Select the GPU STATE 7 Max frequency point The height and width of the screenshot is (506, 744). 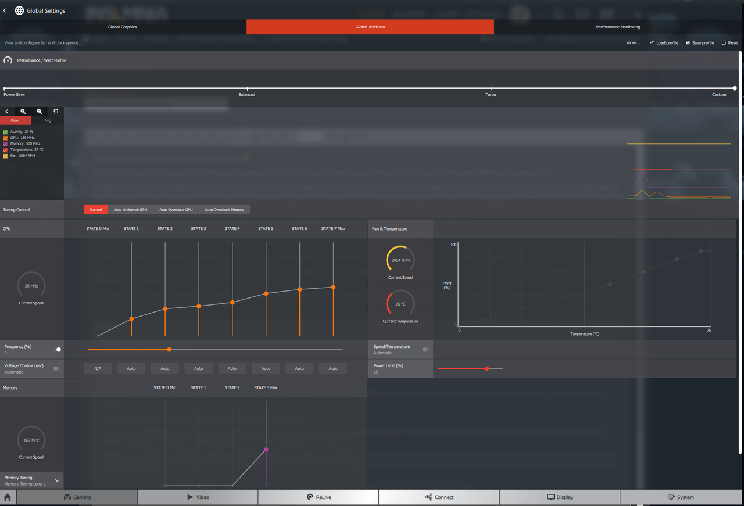[x=333, y=287]
